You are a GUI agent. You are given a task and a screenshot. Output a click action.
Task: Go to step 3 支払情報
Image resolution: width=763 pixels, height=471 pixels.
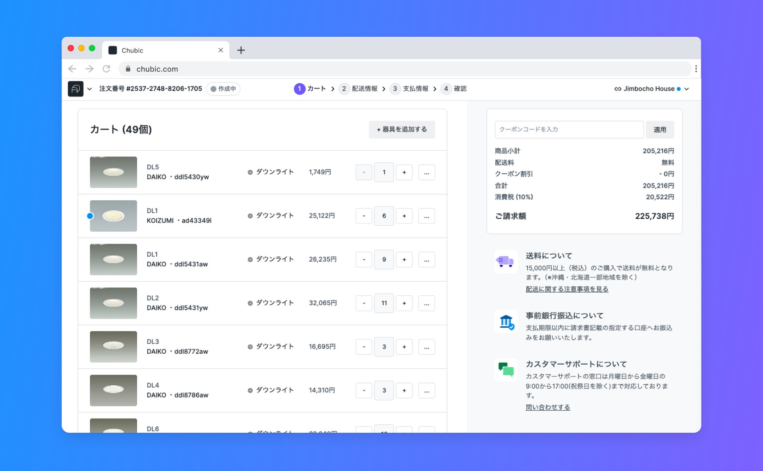(x=410, y=89)
